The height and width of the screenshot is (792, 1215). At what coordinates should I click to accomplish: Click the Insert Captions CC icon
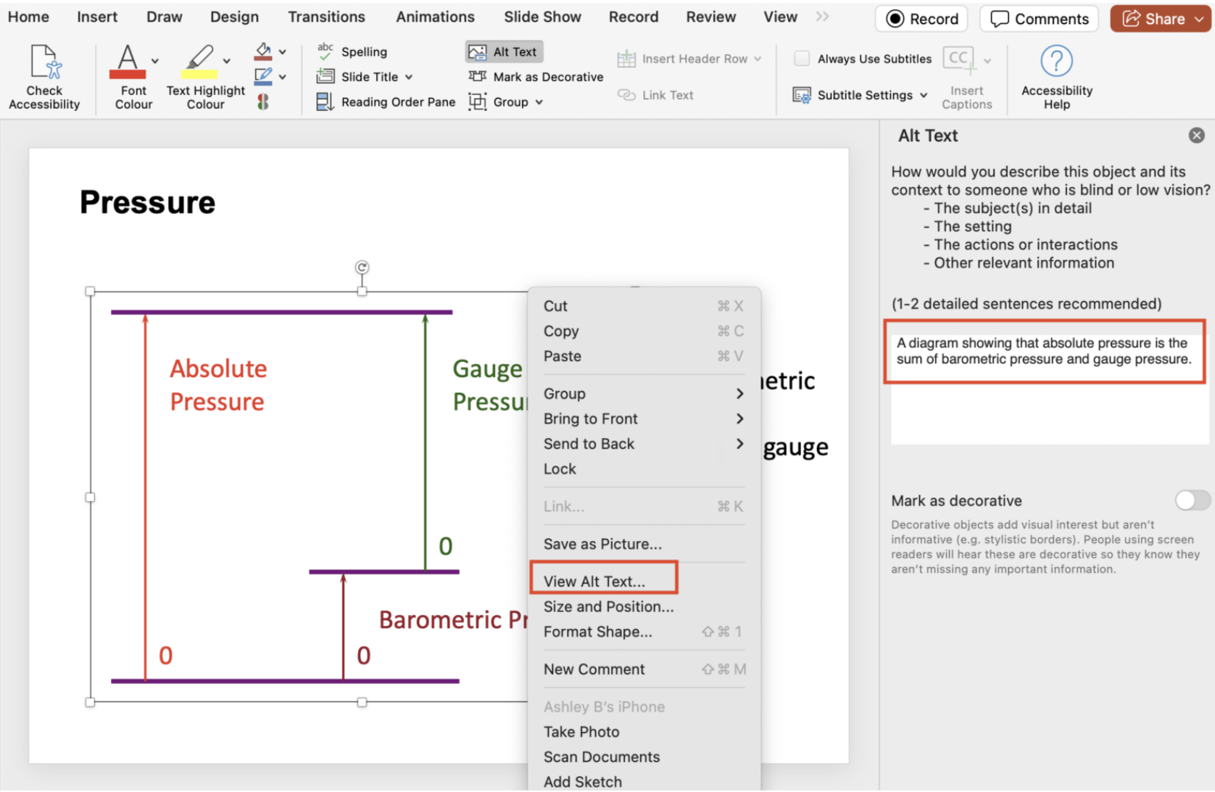point(961,59)
